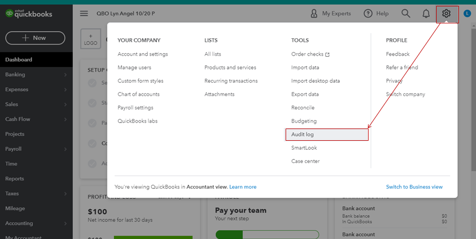This screenshot has width=476, height=239.
Task: Open Budgeting tool
Action: point(304,121)
